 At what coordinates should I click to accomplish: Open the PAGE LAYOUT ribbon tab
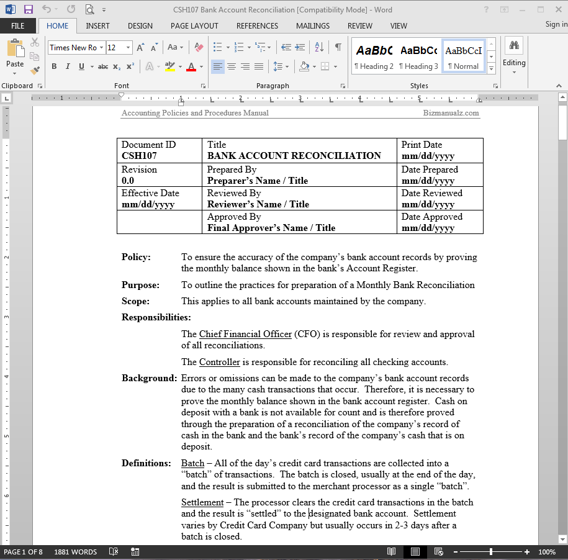click(194, 26)
